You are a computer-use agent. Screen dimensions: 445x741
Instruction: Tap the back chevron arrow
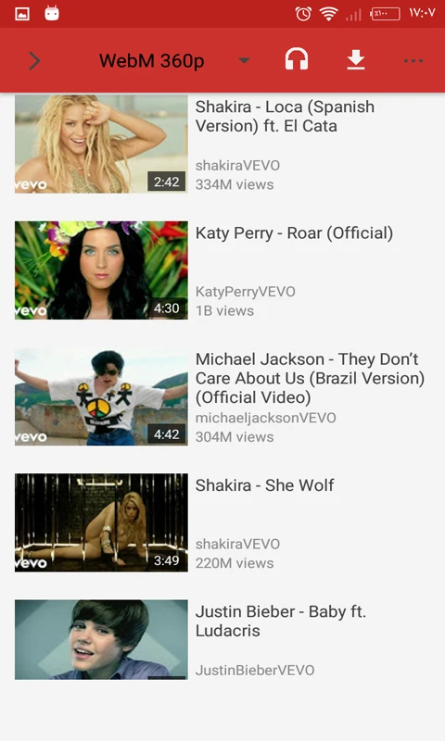(34, 61)
